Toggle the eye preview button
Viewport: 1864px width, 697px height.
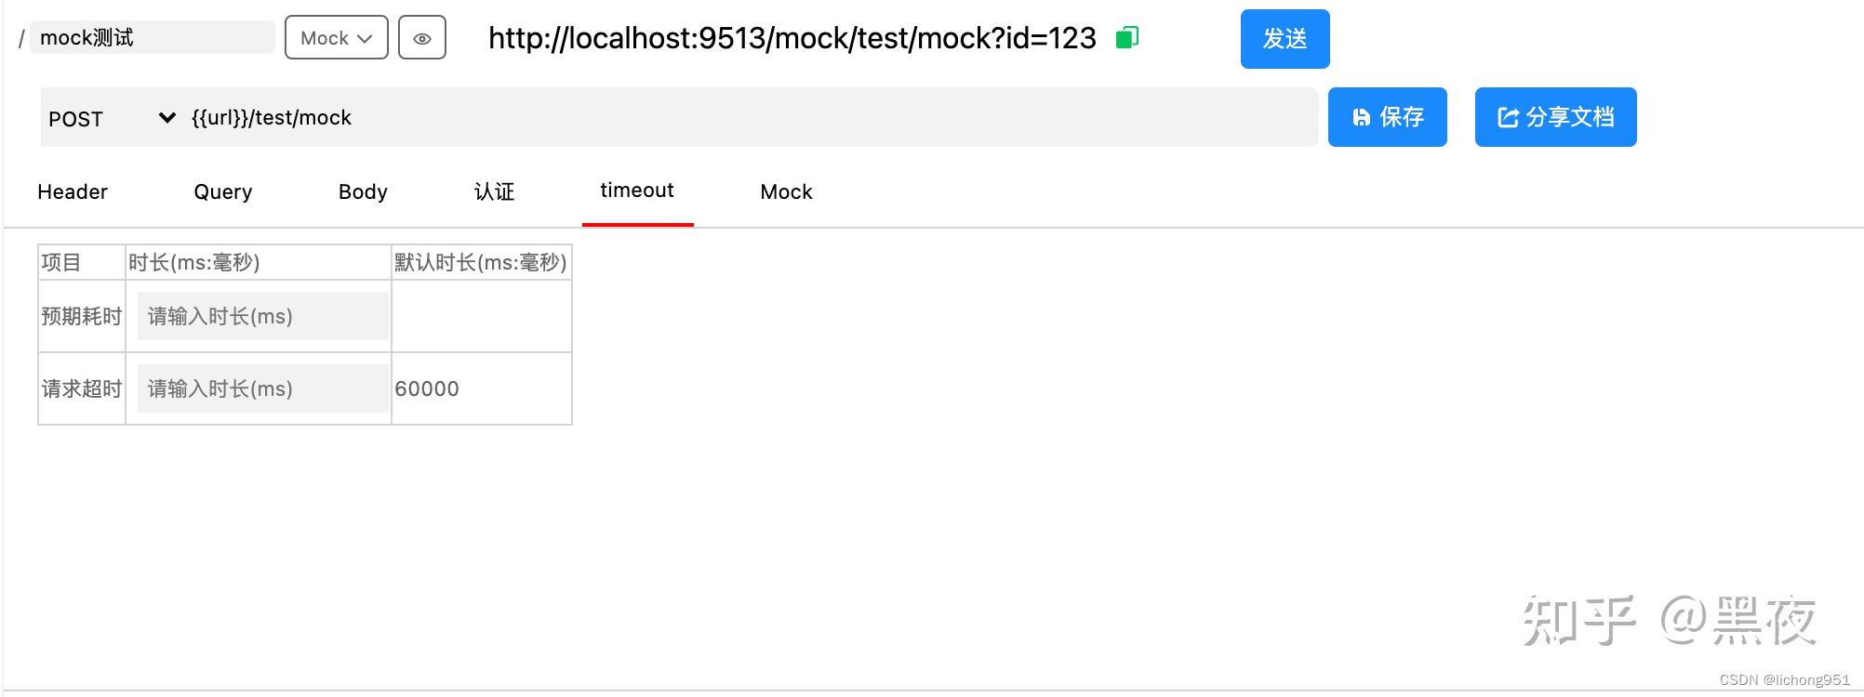tap(422, 38)
